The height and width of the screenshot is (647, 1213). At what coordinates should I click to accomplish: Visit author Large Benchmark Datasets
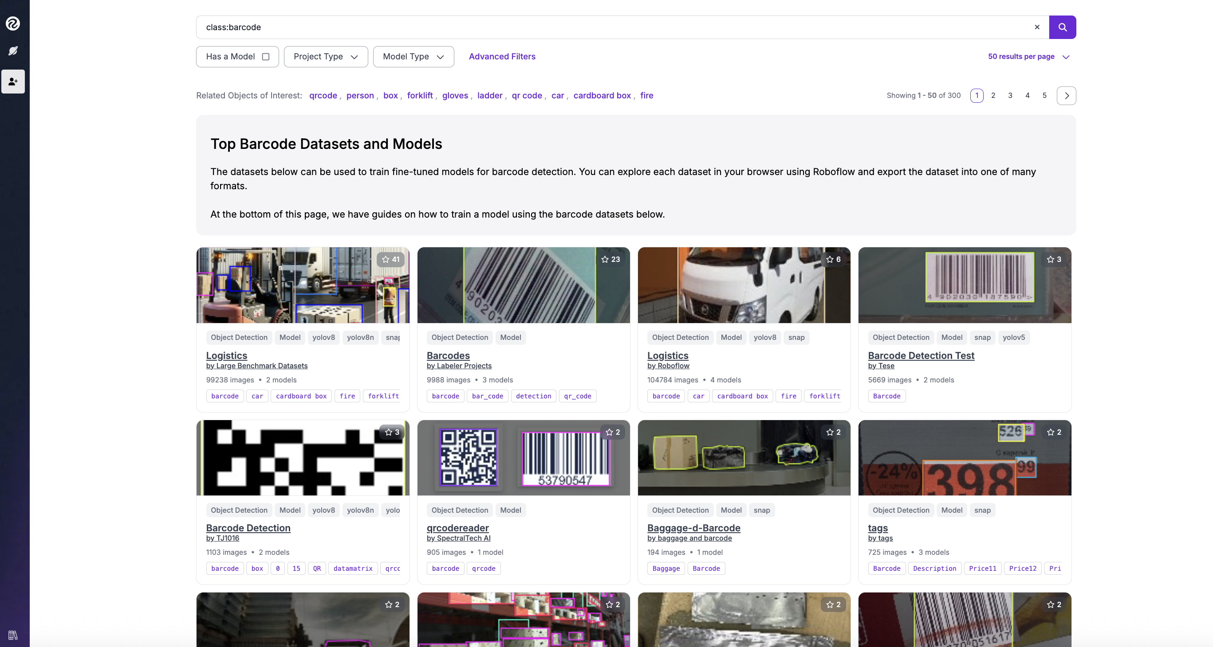pos(256,366)
